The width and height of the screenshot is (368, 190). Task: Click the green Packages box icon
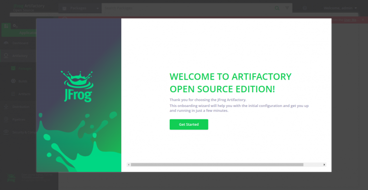pyautogui.click(x=13, y=68)
